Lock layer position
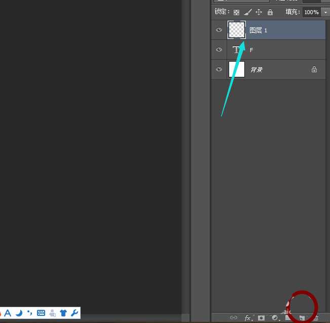This screenshot has height=323, width=330. point(259,12)
